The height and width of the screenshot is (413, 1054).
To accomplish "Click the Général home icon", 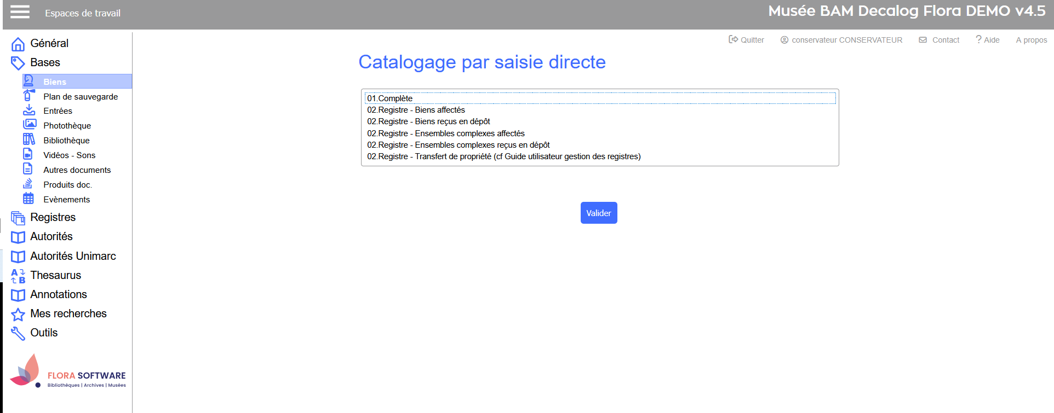I will (18, 44).
